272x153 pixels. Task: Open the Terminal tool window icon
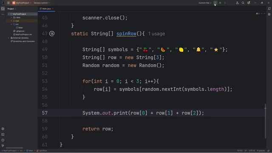(3, 134)
